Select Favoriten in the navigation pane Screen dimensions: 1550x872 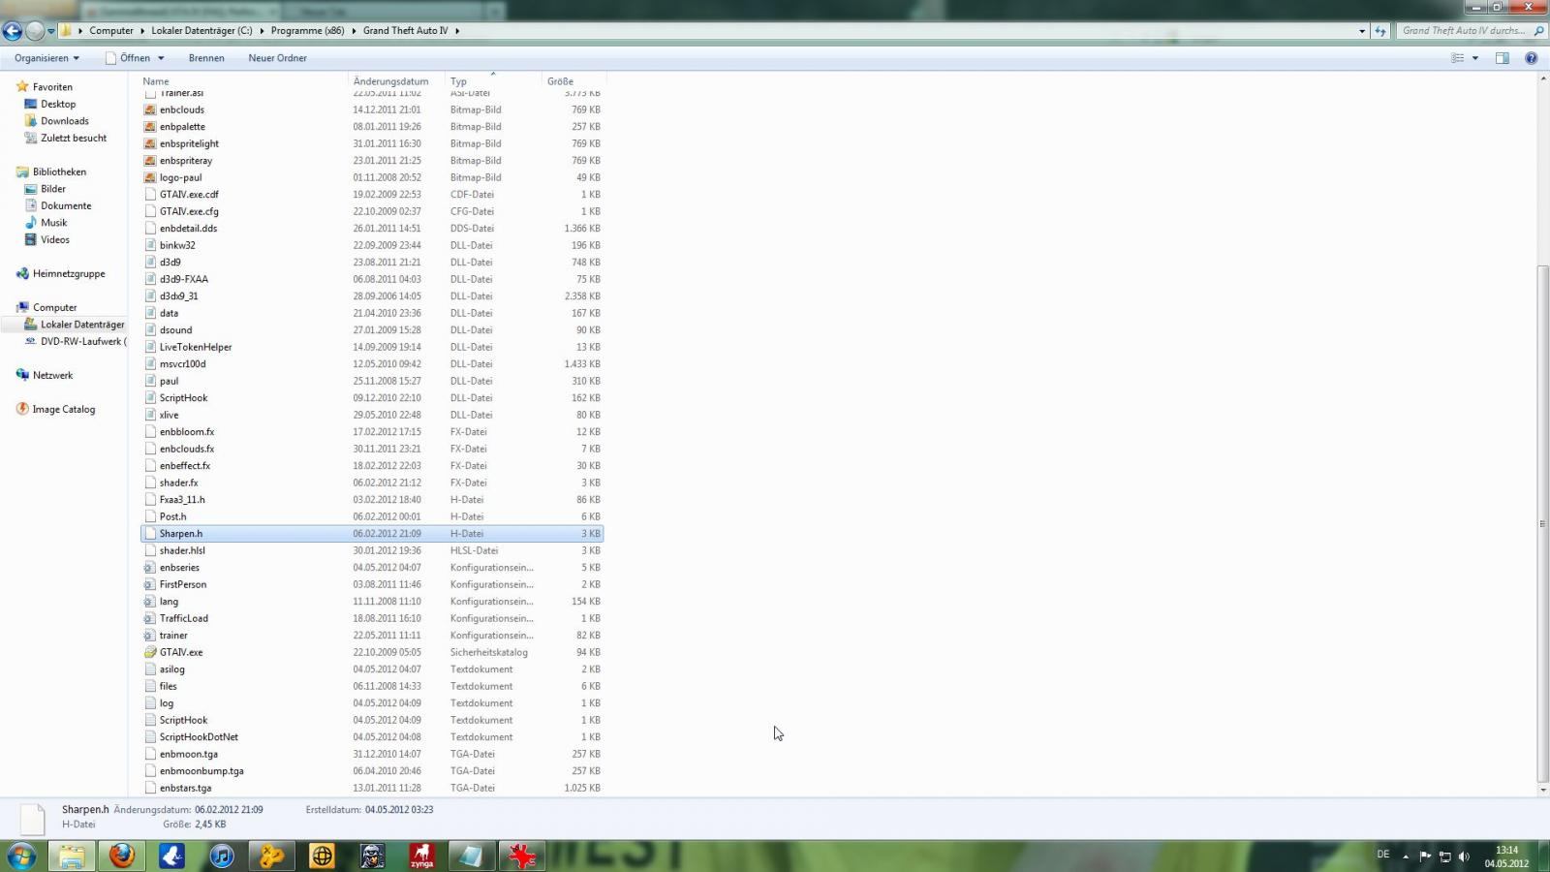pyautogui.click(x=52, y=87)
